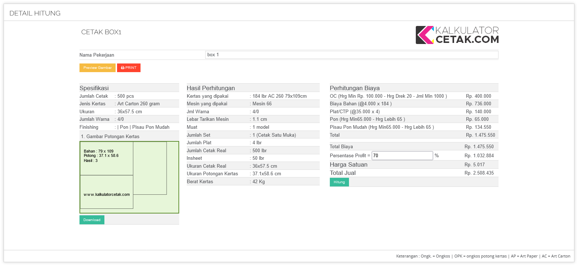Click the Persentase Profit input box

tap(402, 156)
